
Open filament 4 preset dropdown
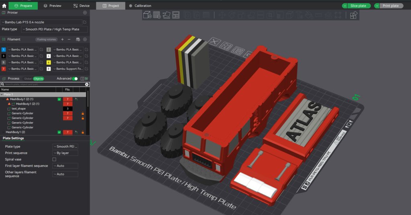(67, 56)
